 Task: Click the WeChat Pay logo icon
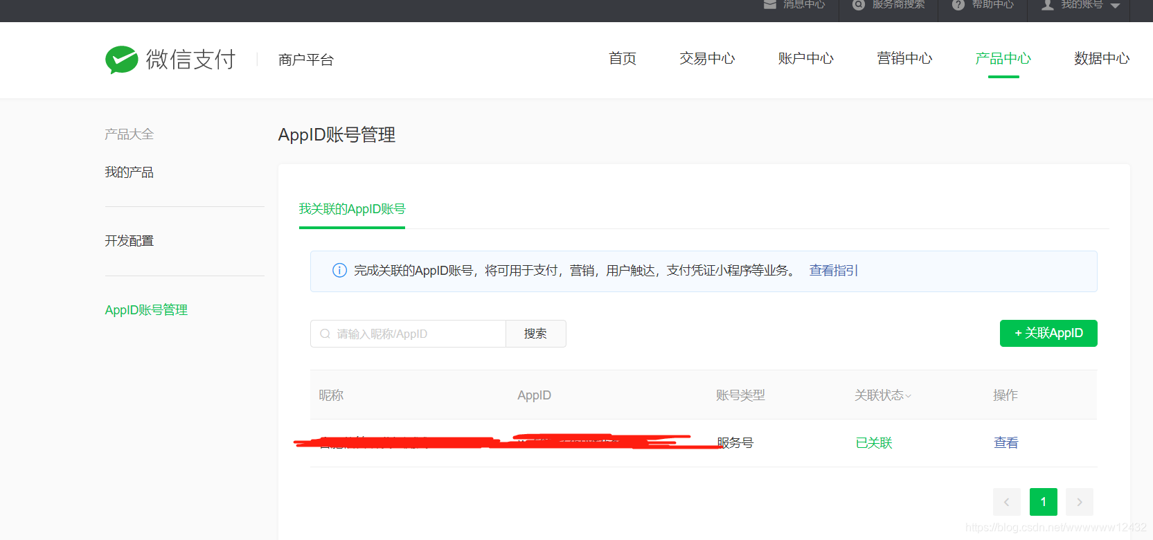click(122, 60)
